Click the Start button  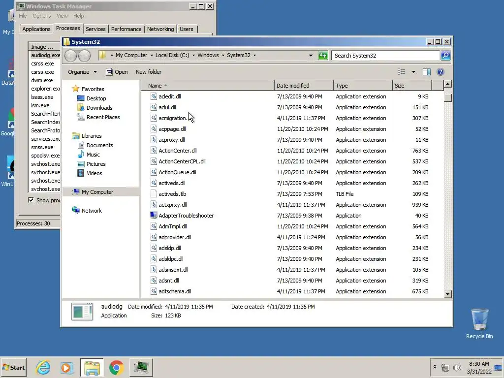pos(13,367)
